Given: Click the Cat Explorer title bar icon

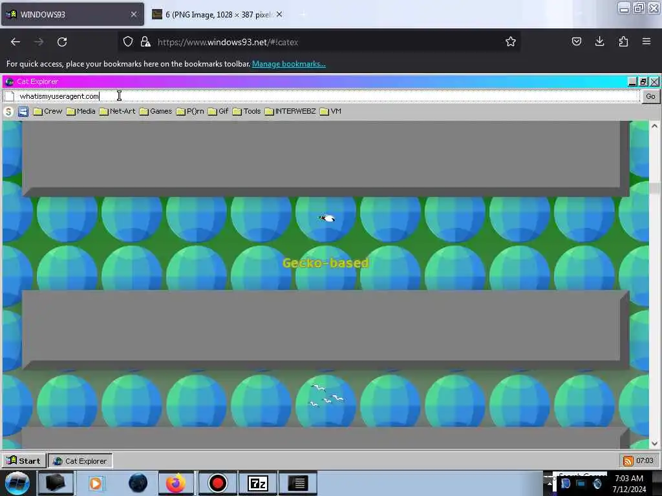Looking at the screenshot, I should point(9,81).
